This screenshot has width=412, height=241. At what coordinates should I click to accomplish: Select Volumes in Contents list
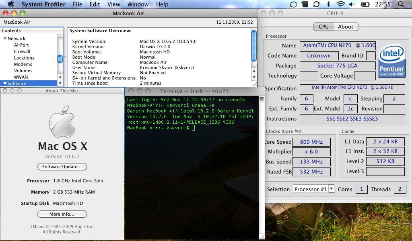[x=23, y=71]
